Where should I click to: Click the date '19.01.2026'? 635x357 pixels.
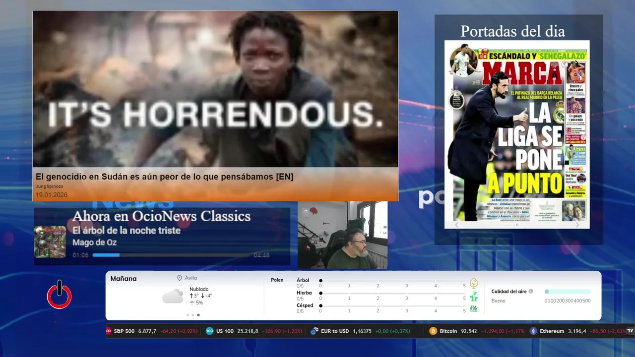(x=51, y=195)
